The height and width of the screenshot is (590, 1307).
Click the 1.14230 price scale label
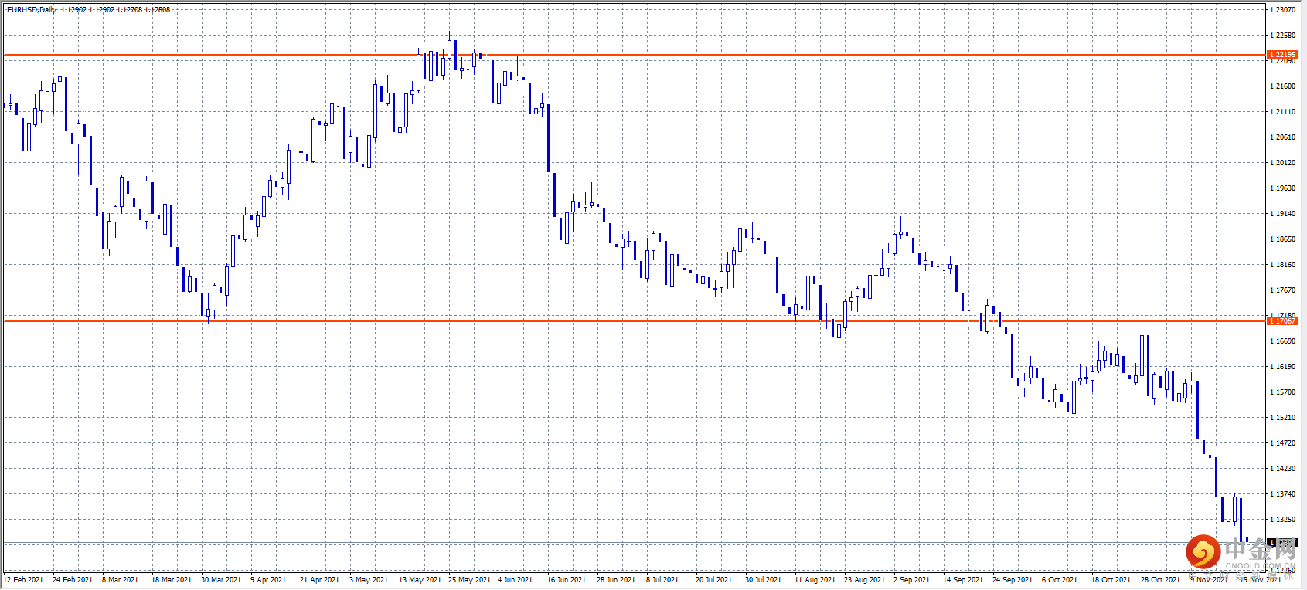[1283, 469]
